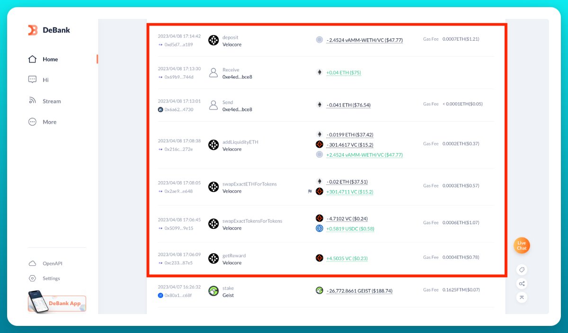Click the Settings hexagon icon
Viewport: 568px width, 333px height.
(32, 279)
